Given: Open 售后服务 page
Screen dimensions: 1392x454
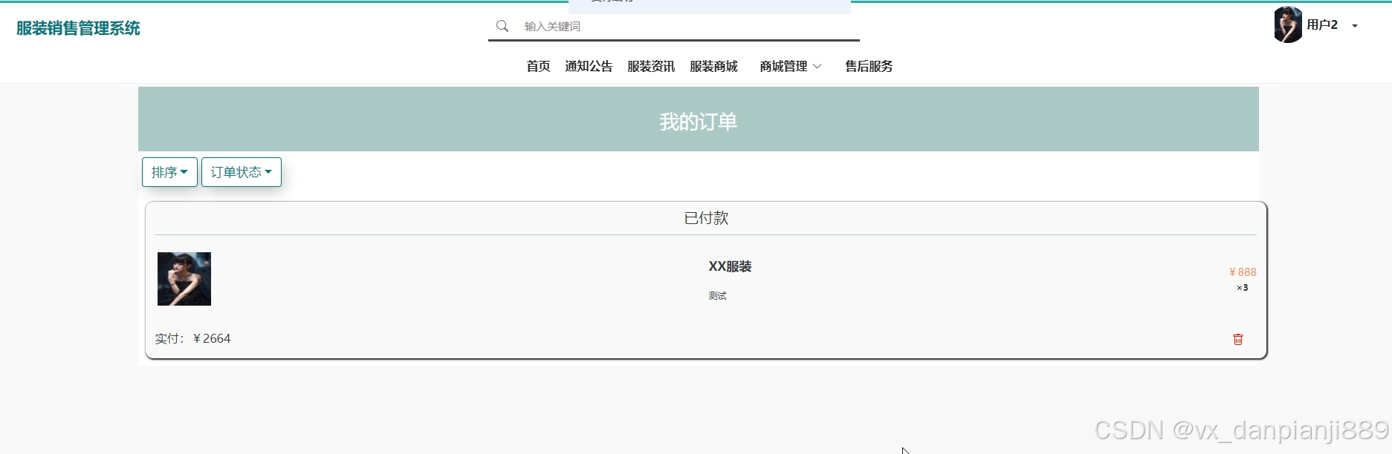Looking at the screenshot, I should click(x=869, y=66).
